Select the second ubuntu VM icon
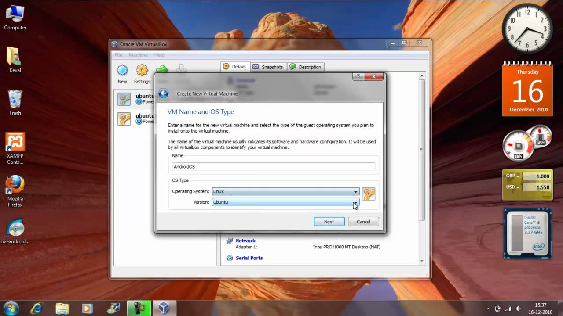The width and height of the screenshot is (563, 316). tap(124, 119)
